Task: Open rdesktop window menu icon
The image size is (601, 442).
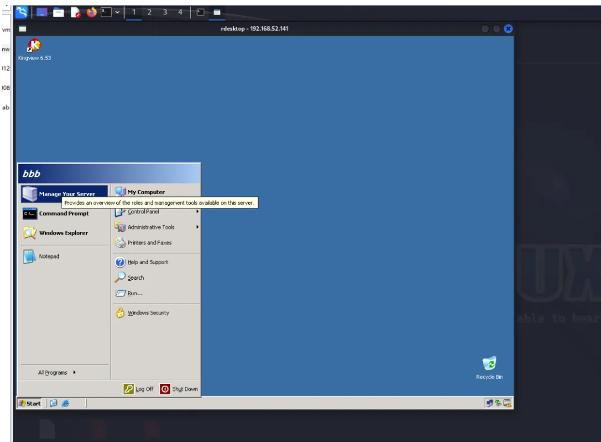Action: [23, 29]
